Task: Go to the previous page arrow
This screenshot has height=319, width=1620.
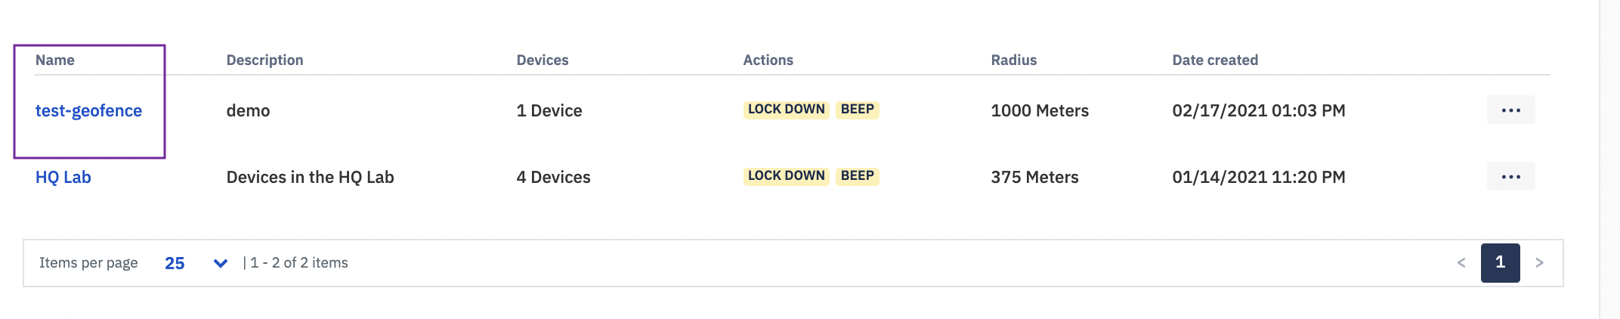Action: 1461,263
